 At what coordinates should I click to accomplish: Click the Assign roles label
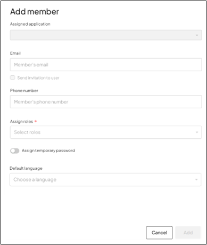pos(22,122)
